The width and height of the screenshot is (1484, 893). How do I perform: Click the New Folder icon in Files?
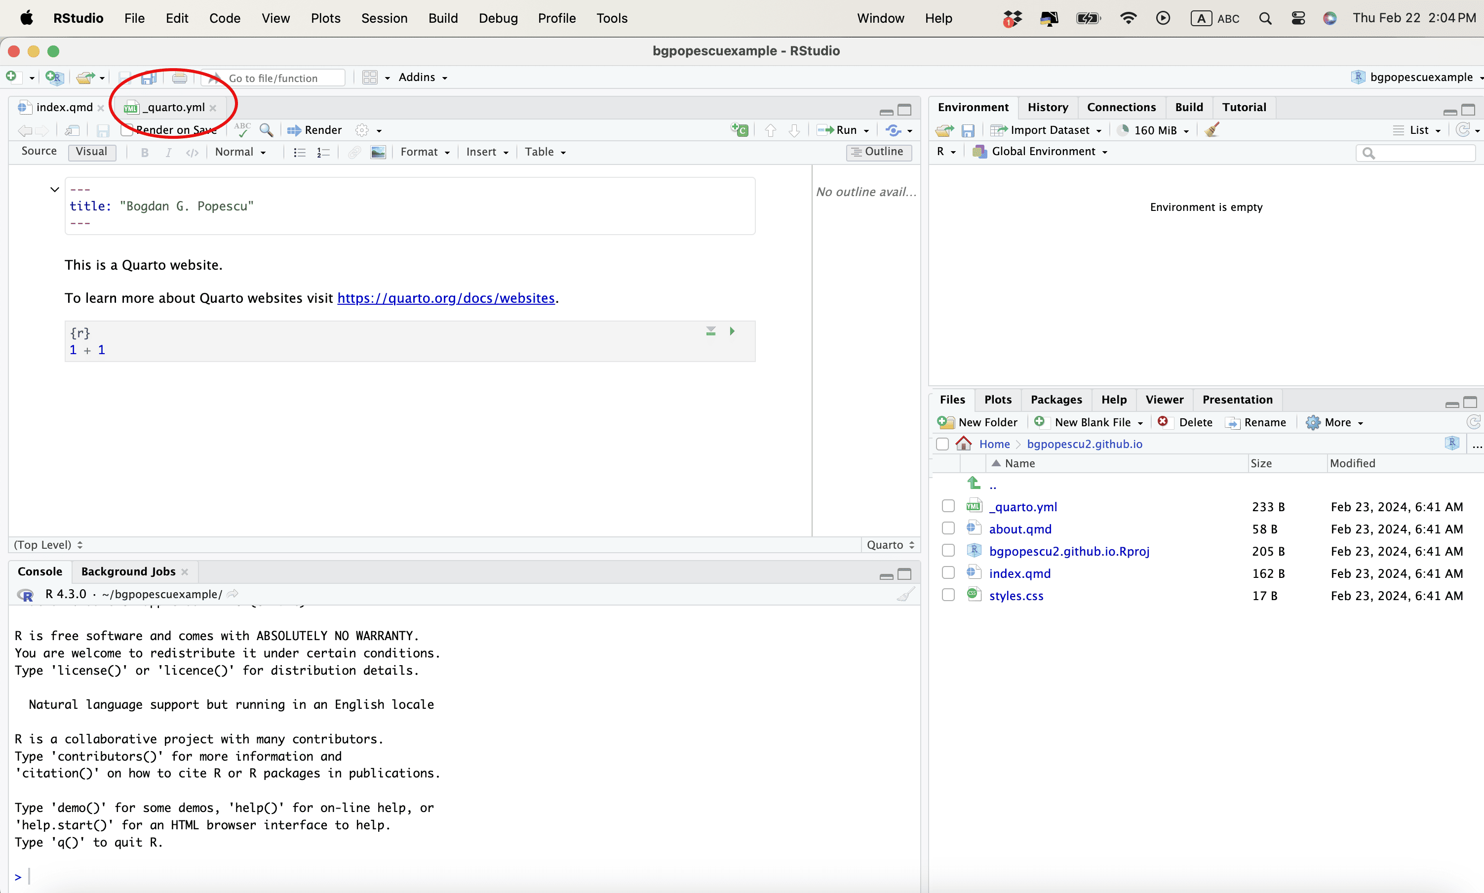[x=945, y=422]
